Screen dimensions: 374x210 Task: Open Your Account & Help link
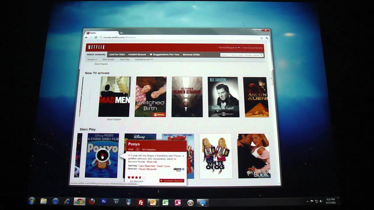click(x=253, y=48)
